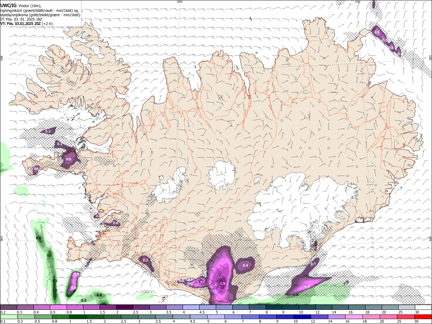Screen dimensions: 432x324
Task: Click the pale grey 25 snow-scale swatch
Action: (x=407, y=307)
